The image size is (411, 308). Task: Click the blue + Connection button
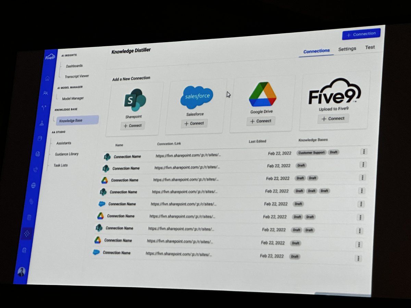(361, 34)
